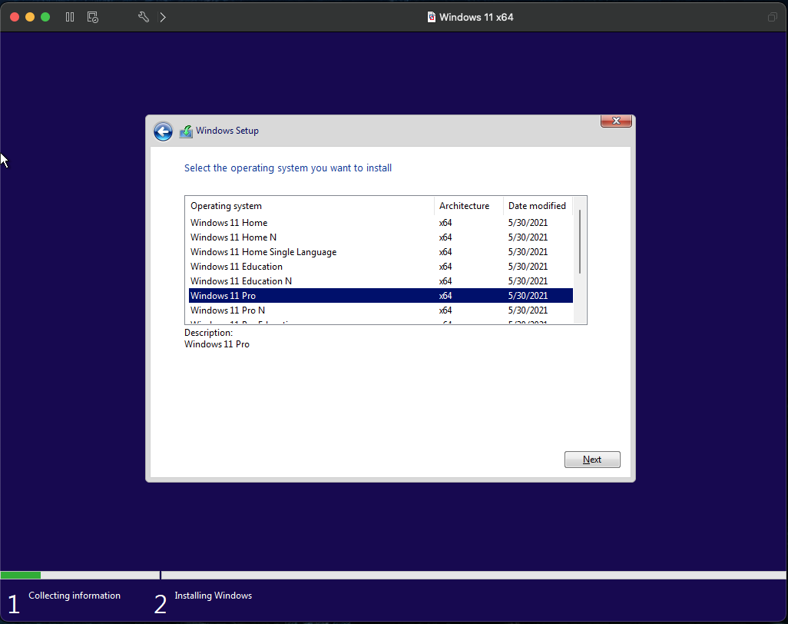Click the Collecting information step label
This screenshot has width=788, height=624.
coord(74,595)
